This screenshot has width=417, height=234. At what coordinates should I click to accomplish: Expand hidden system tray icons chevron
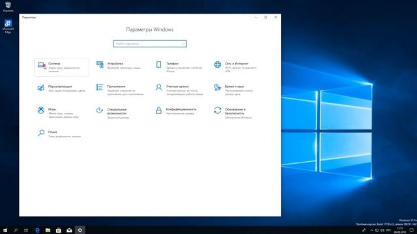click(x=371, y=230)
